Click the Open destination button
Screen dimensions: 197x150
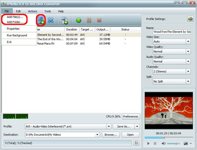click(x=130, y=135)
